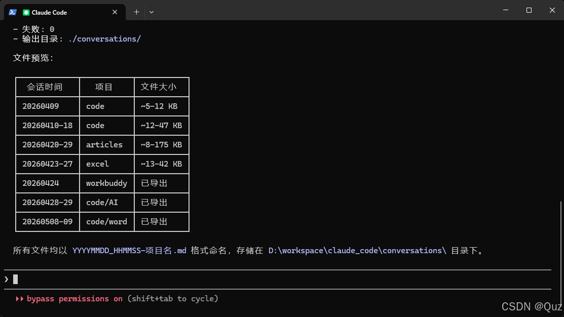Viewport: 564px width, 317px height.
Task: Close the Claude Code tab
Action: point(115,12)
